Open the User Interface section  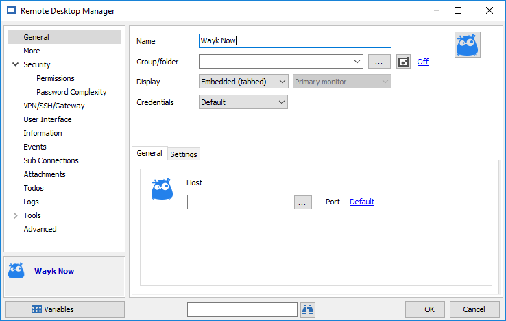(x=47, y=119)
